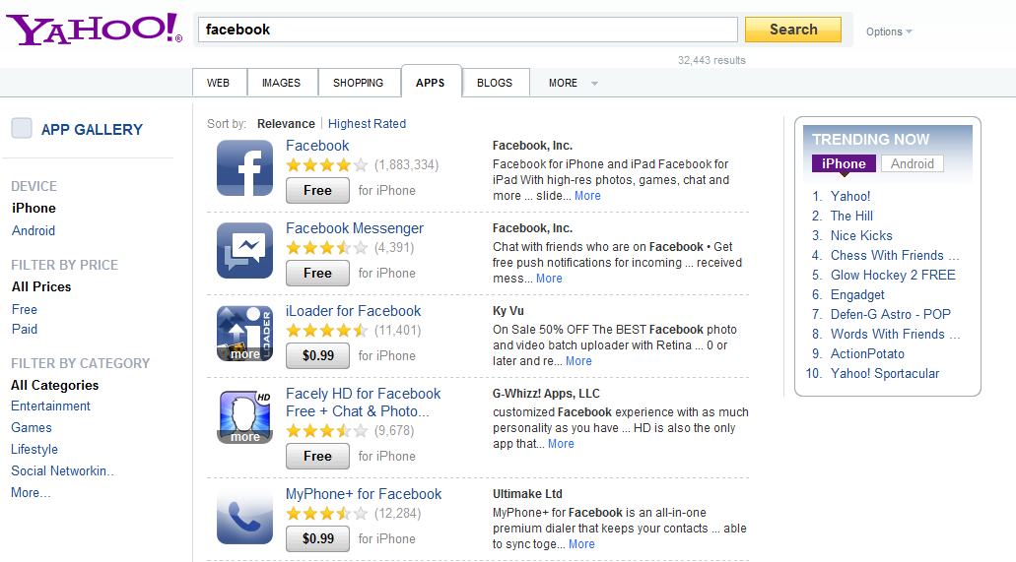Sort results by Highest Rated
This screenshot has width=1016, height=562.
coord(367,124)
